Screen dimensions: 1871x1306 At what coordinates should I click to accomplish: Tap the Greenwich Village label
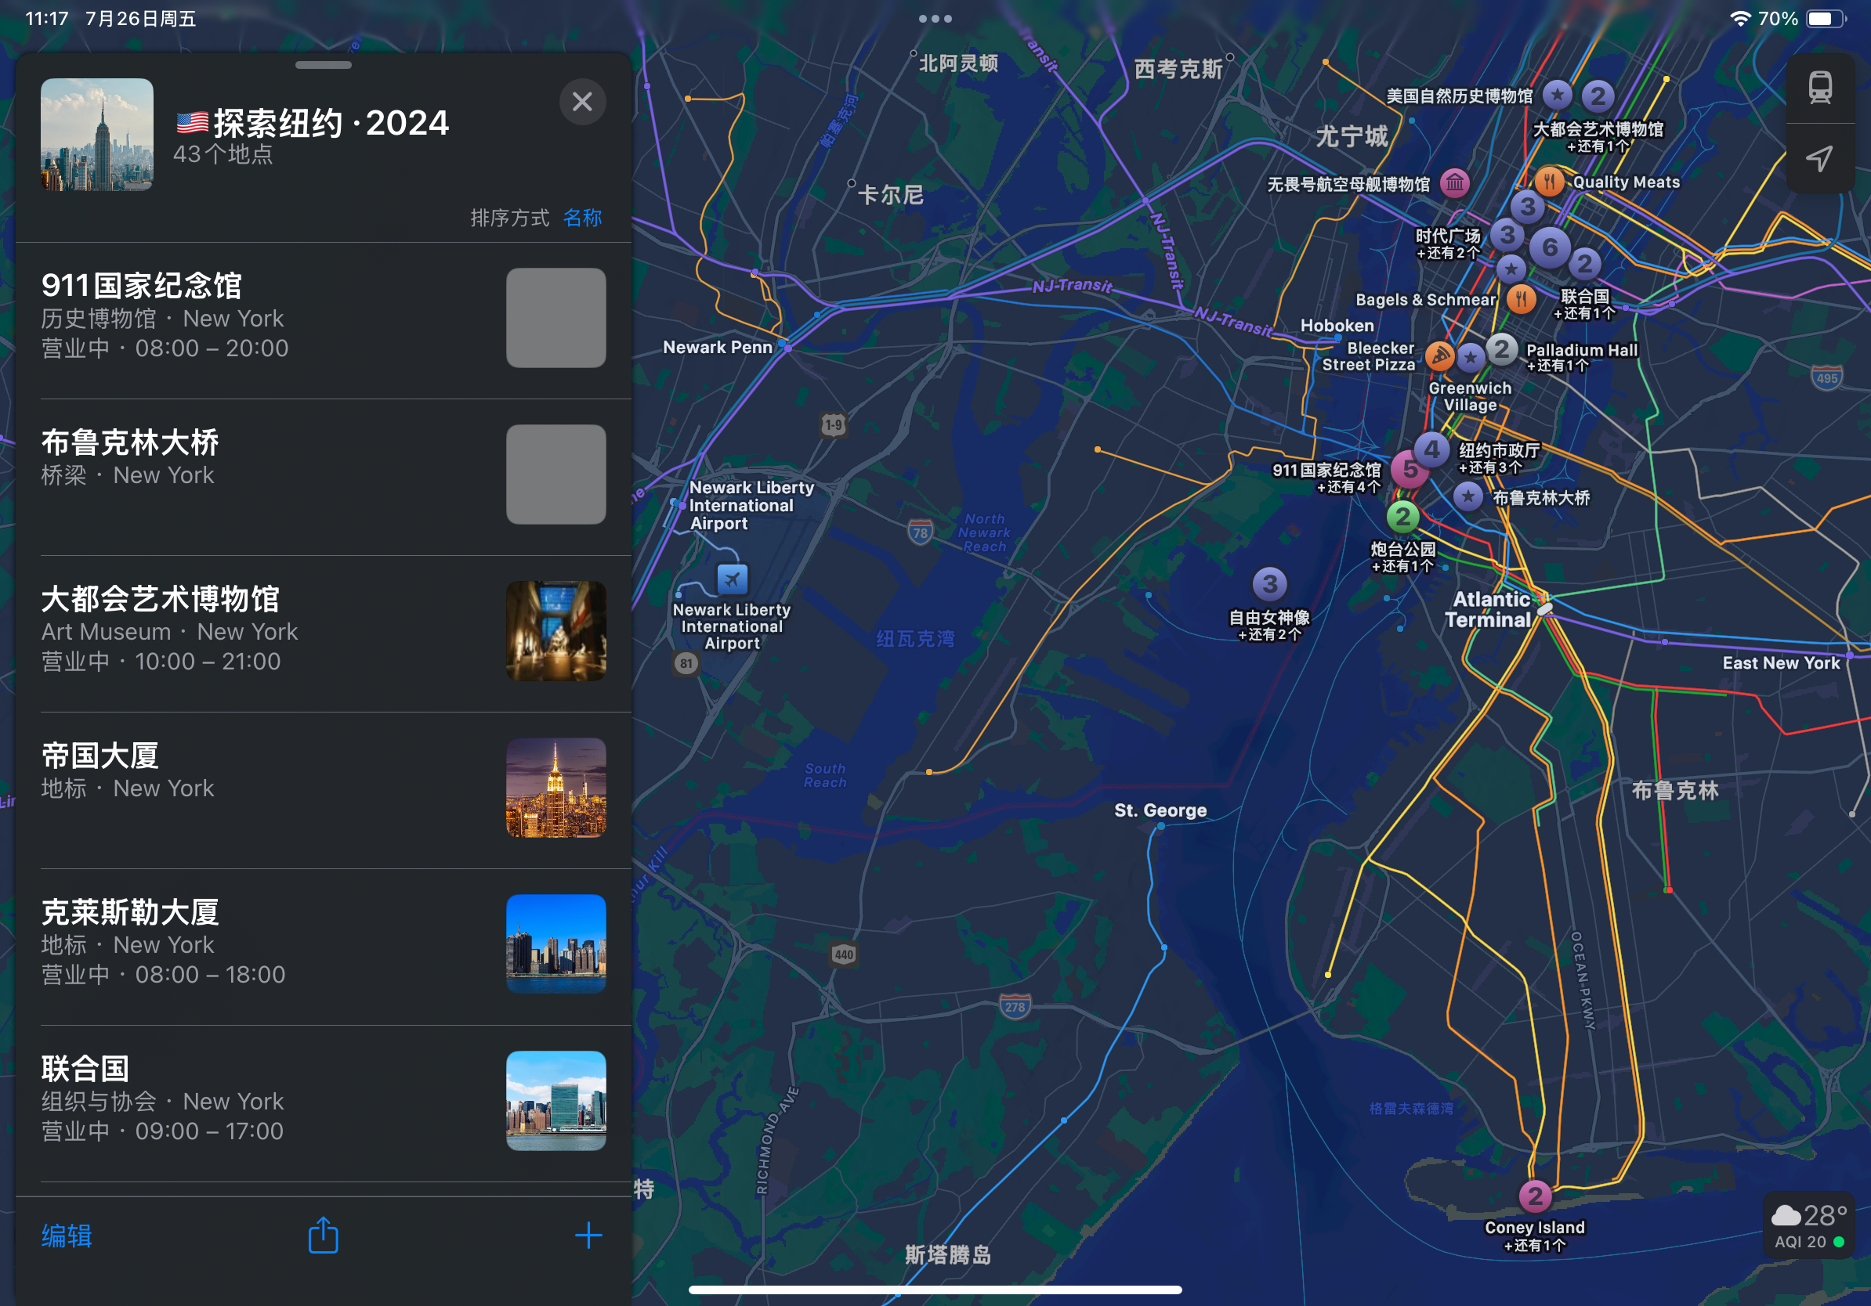point(1469,396)
